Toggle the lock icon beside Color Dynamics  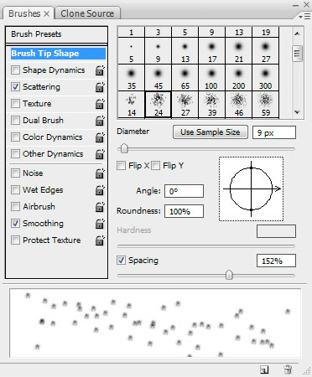(x=100, y=137)
